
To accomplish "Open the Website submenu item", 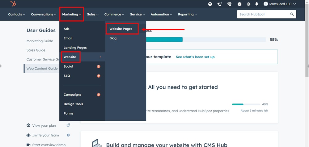I will 82,57.
